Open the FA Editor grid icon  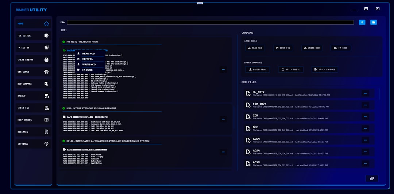click(x=46, y=48)
